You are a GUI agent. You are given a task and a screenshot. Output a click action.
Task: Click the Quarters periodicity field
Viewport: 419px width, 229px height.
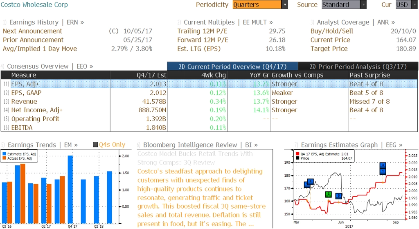257,4
